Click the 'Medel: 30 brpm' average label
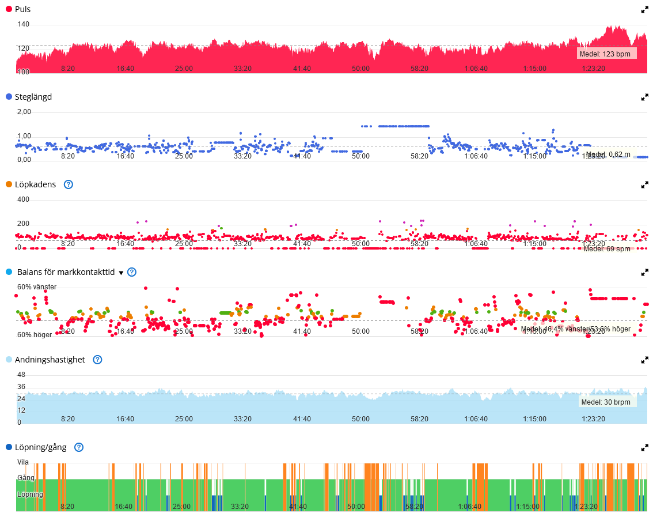Screen dimensions: 653x517 click(x=606, y=402)
